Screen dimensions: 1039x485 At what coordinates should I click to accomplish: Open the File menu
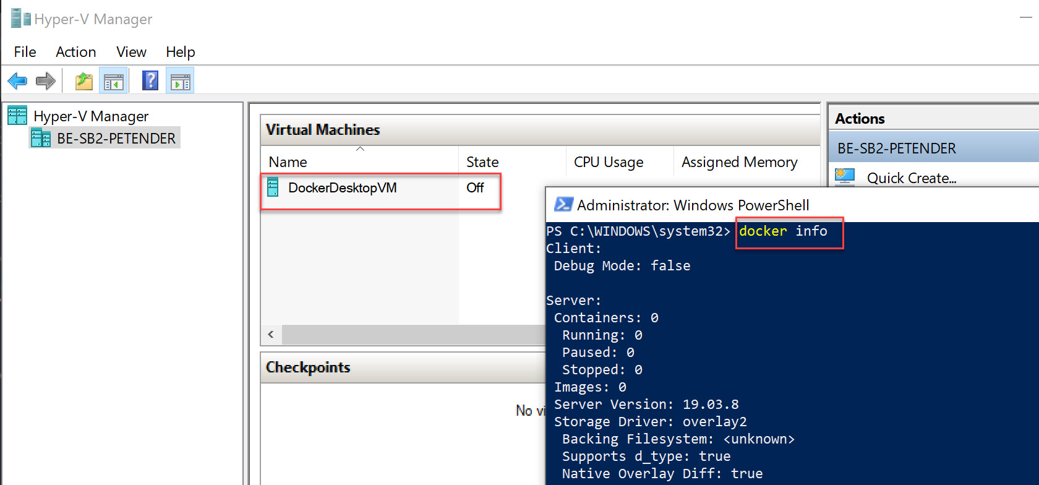[x=25, y=52]
